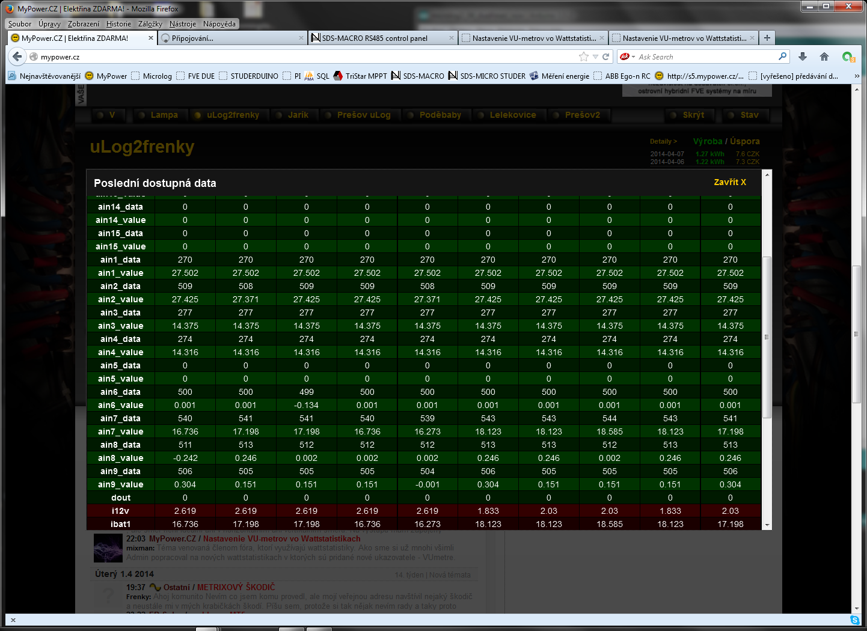The height and width of the screenshot is (631, 867).
Task: Open the TriStar MPPT bookmark
Action: (x=366, y=76)
